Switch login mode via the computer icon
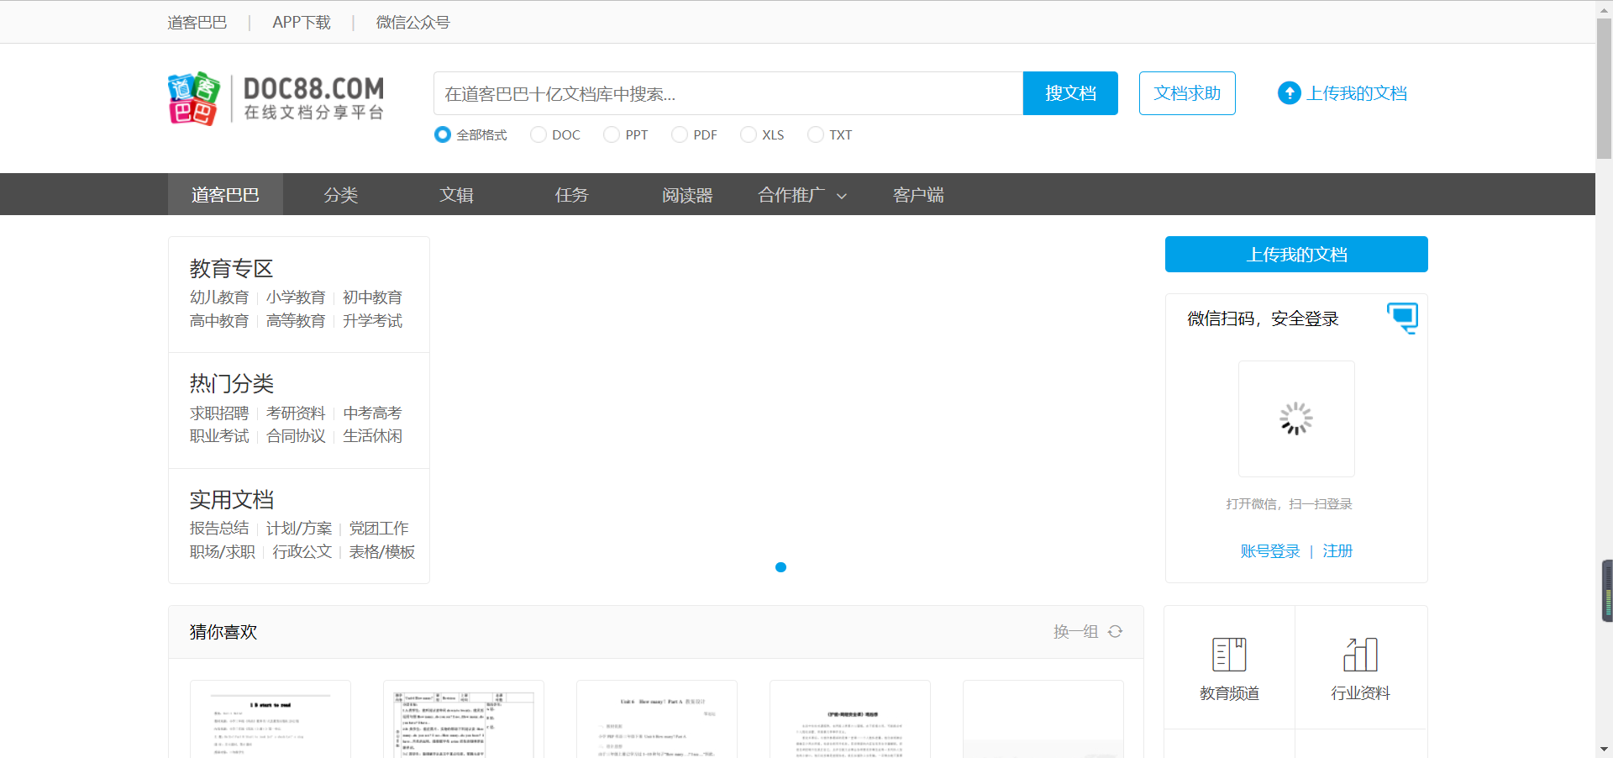Image resolution: width=1613 pixels, height=758 pixels. 1402,318
